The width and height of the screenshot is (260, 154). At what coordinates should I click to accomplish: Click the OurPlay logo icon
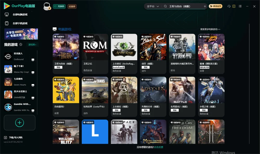click(7, 6)
